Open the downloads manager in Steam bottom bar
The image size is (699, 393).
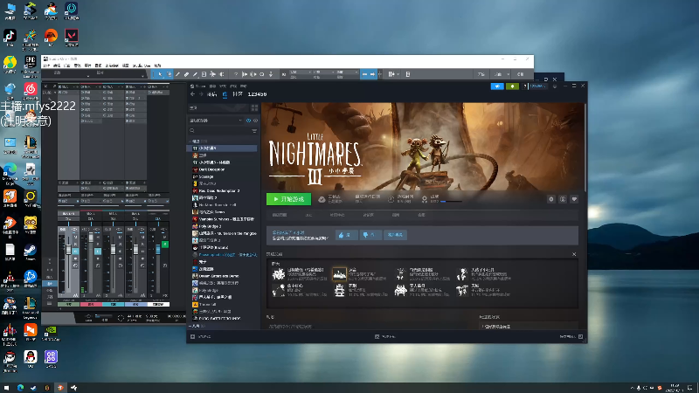click(x=385, y=337)
